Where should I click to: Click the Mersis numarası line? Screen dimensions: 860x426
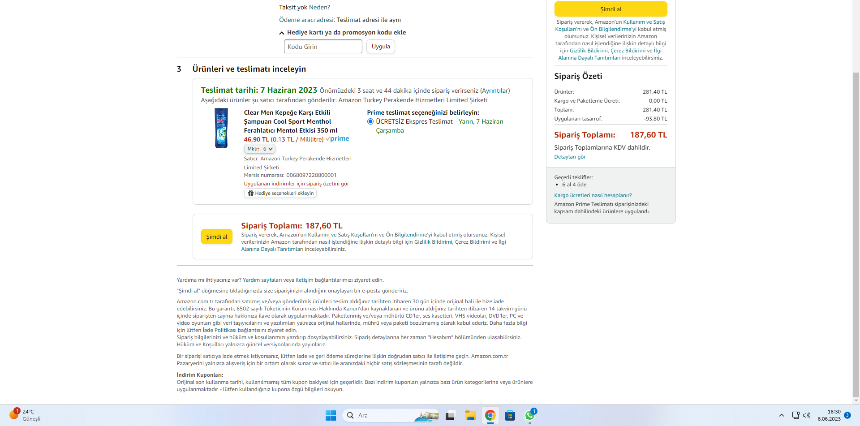(x=290, y=175)
